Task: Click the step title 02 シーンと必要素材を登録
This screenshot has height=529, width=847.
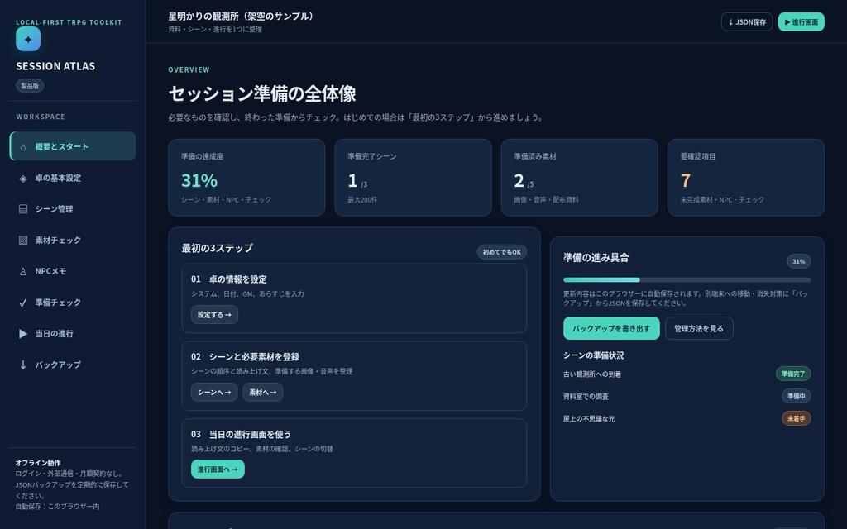Action: coord(245,357)
